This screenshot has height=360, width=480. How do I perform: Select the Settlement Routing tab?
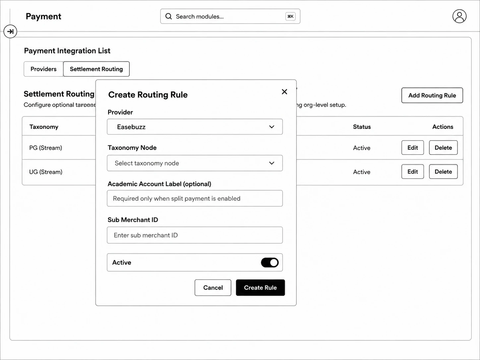(x=96, y=69)
